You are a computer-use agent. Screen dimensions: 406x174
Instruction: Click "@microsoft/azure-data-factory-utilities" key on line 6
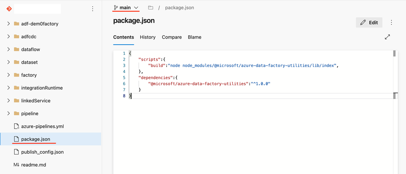[x=198, y=84]
